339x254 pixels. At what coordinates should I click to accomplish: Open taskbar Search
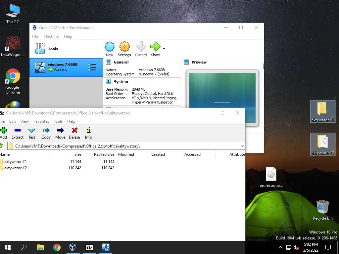24,247
